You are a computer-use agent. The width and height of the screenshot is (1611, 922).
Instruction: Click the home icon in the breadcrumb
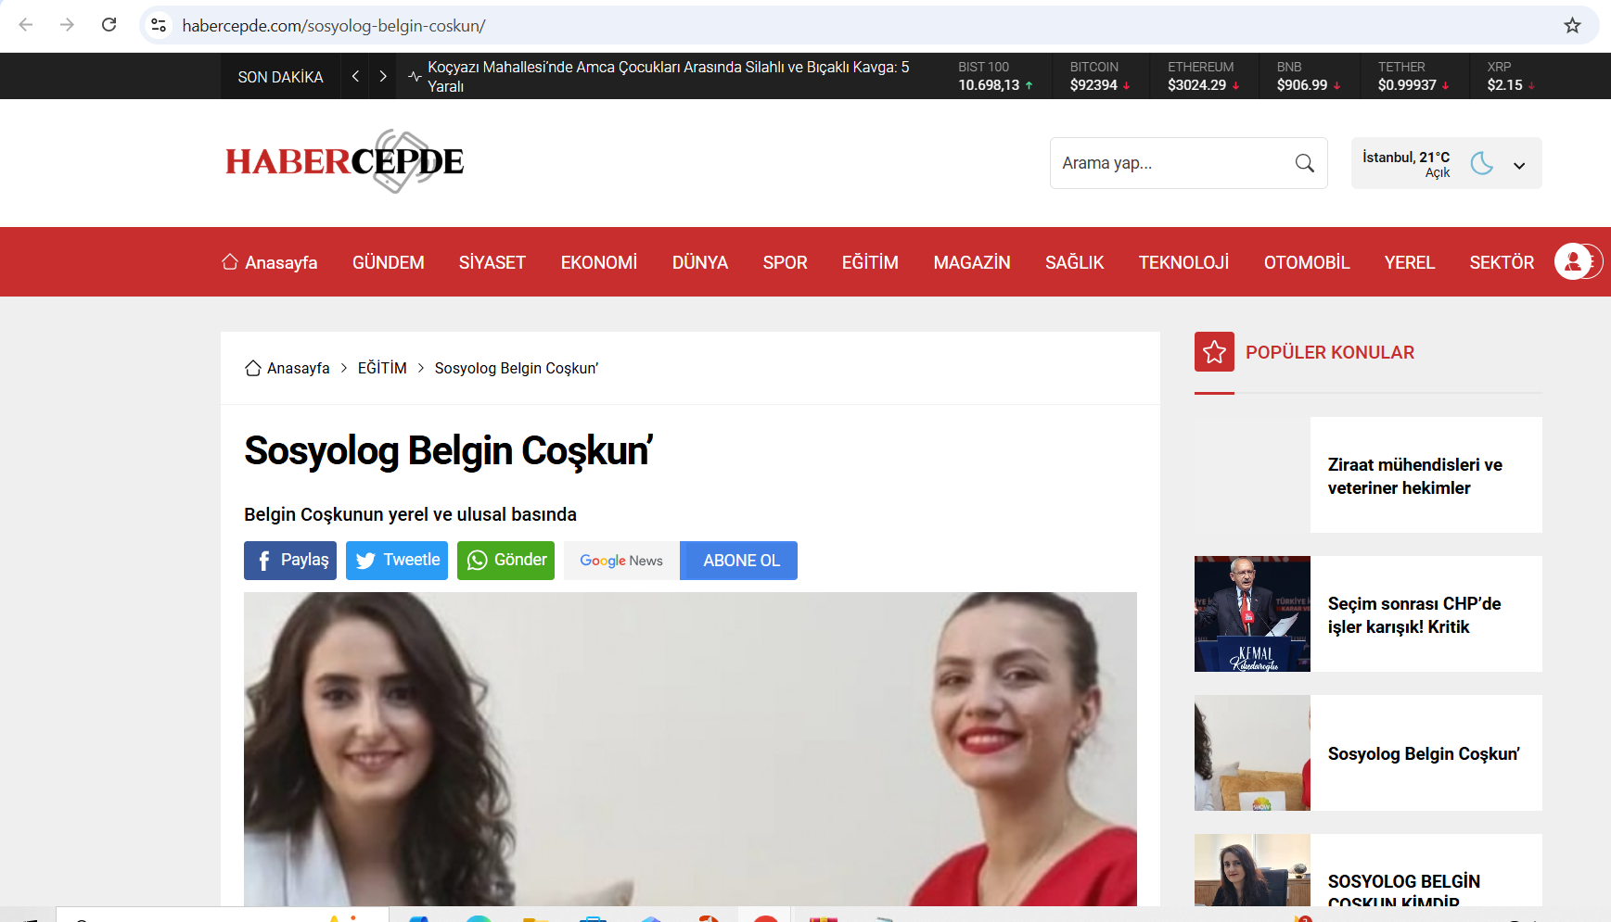point(252,367)
